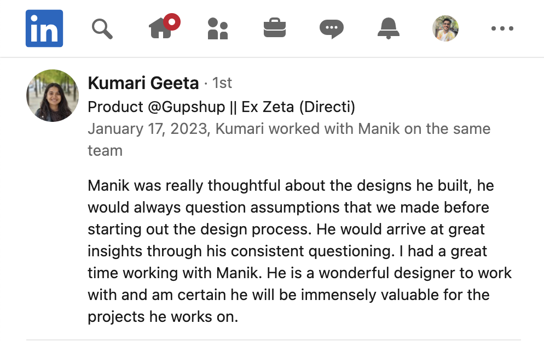The height and width of the screenshot is (341, 544).
Task: Open the Notifications bell icon
Action: click(388, 28)
